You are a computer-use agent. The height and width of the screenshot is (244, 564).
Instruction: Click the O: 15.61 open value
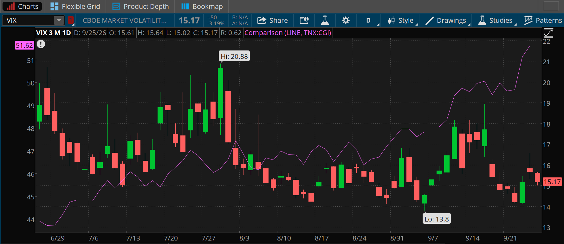pyautogui.click(x=122, y=33)
